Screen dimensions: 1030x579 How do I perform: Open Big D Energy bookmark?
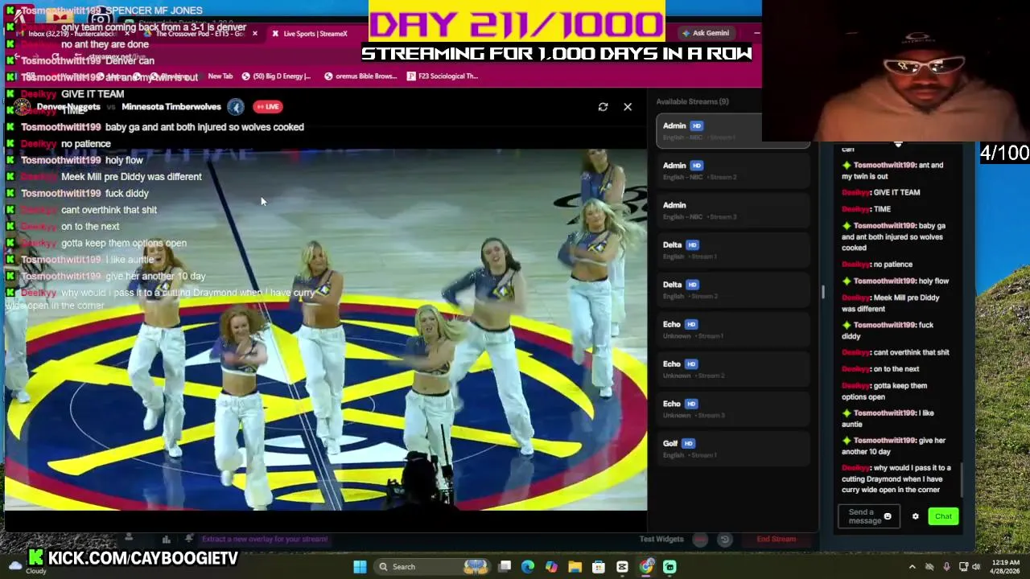pos(276,76)
